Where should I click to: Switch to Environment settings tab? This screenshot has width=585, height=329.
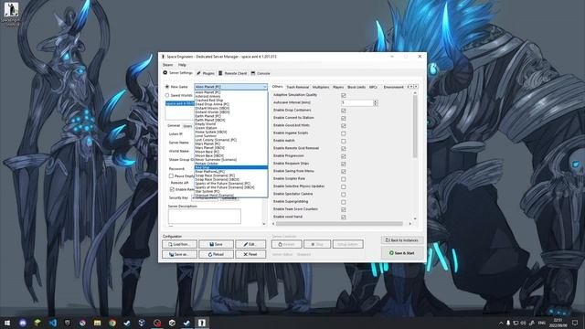pyautogui.click(x=394, y=87)
